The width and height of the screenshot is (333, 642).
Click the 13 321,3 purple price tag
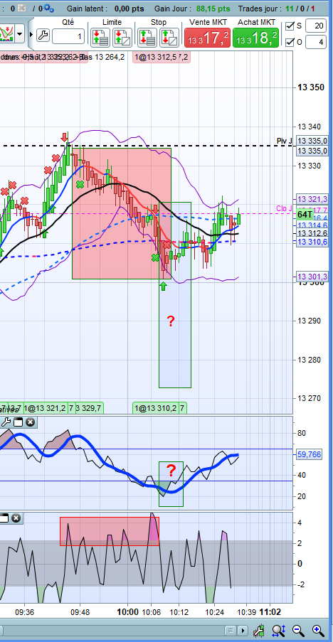(x=312, y=198)
